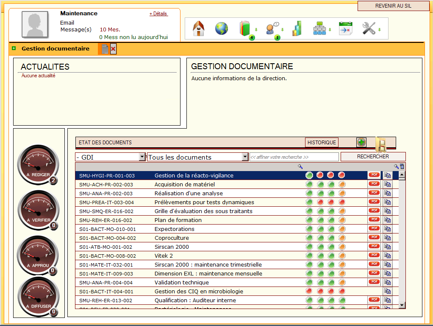
Task: Select the Gestion documentaire document tab
Action: [104, 49]
